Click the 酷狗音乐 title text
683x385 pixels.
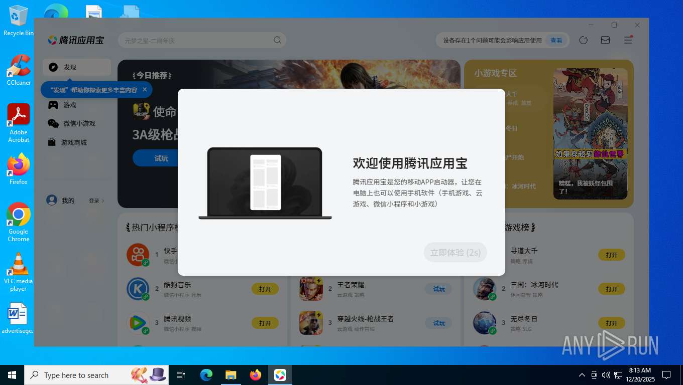tap(177, 285)
